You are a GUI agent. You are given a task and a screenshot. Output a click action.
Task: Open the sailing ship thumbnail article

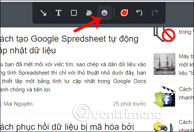point(165,64)
